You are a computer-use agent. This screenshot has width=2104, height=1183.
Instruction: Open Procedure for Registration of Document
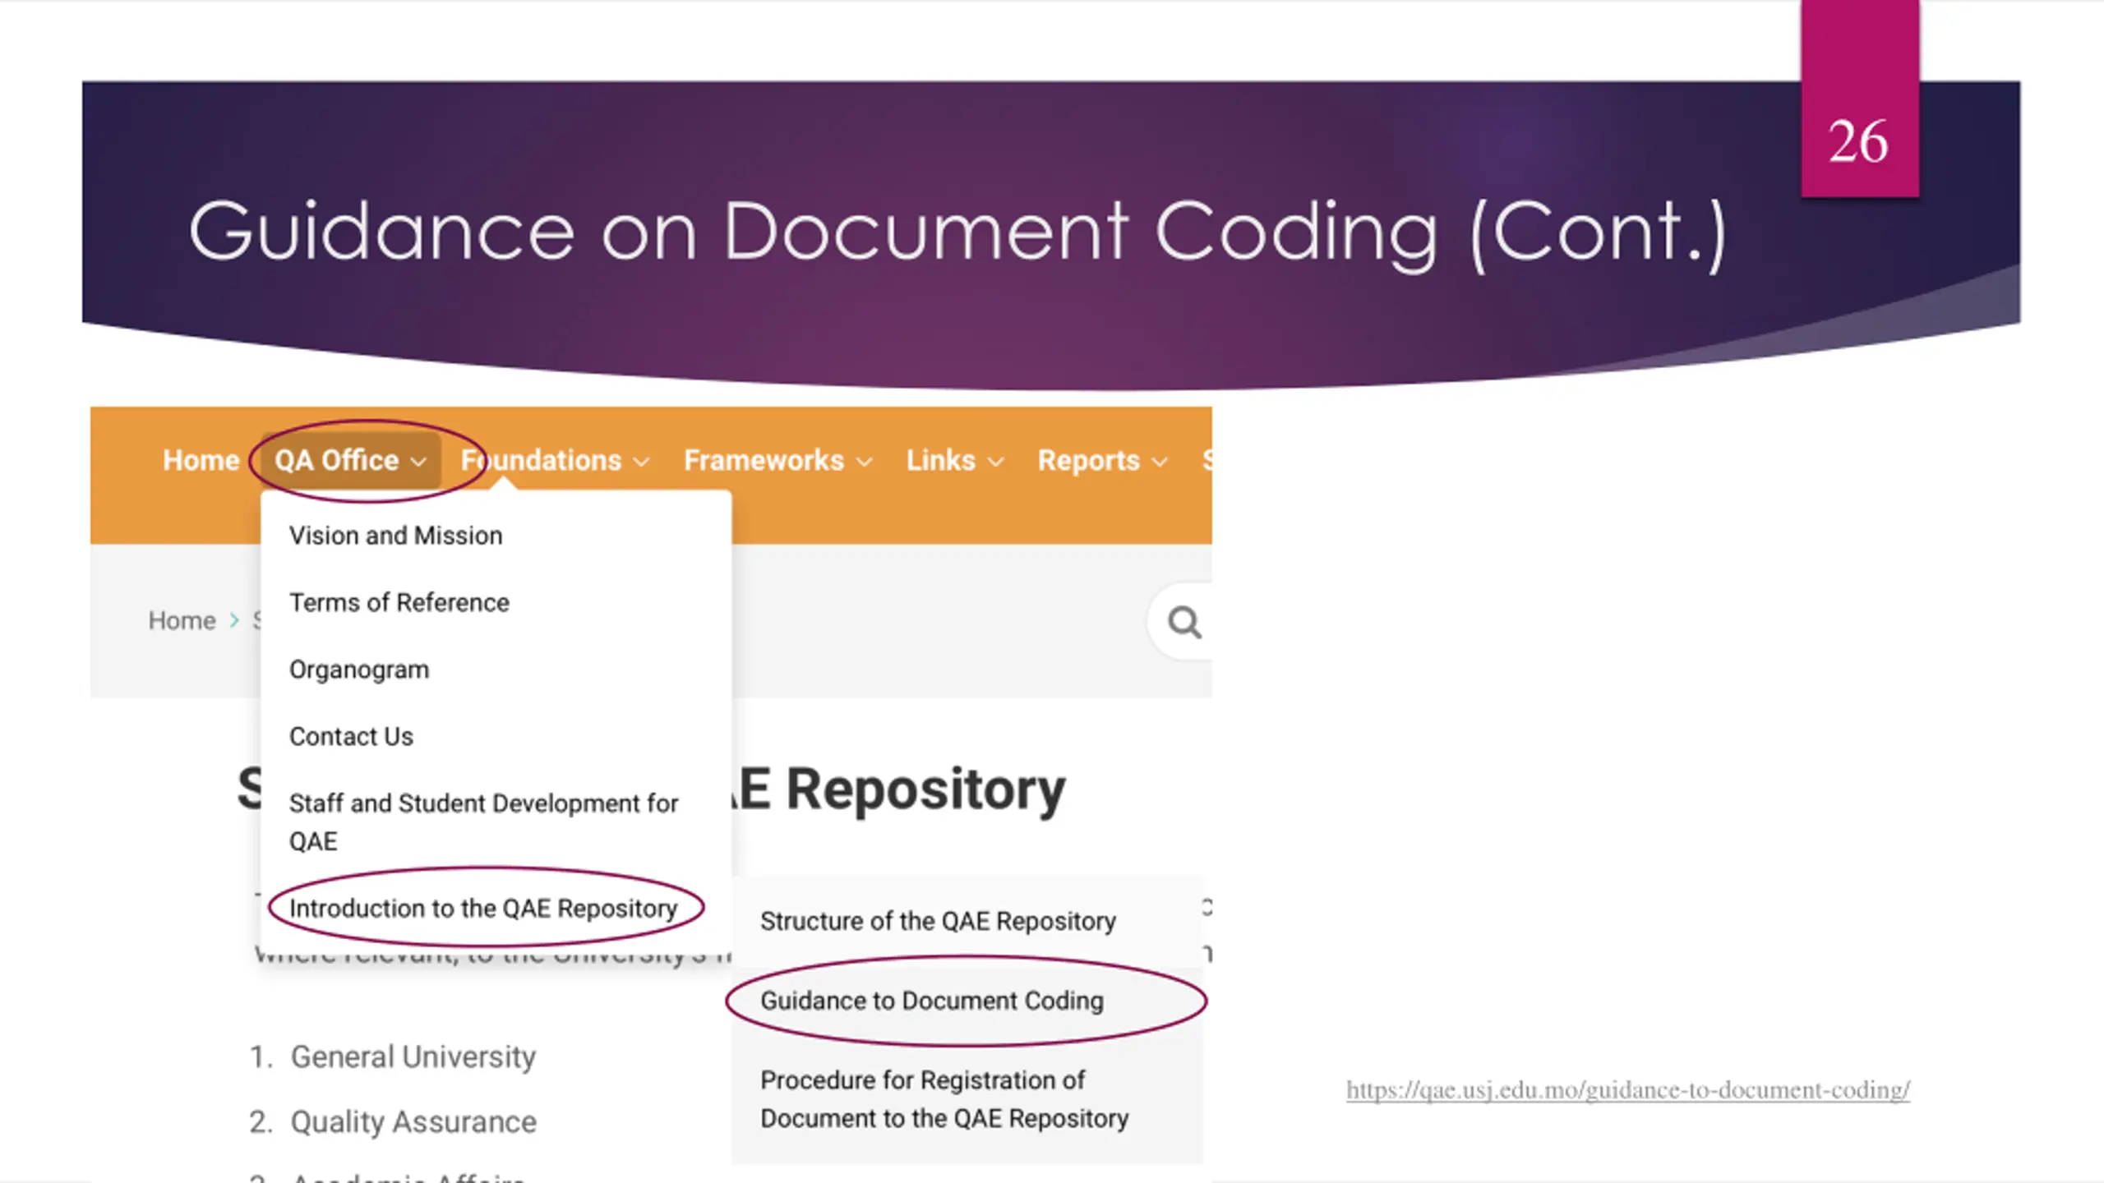coord(944,1099)
